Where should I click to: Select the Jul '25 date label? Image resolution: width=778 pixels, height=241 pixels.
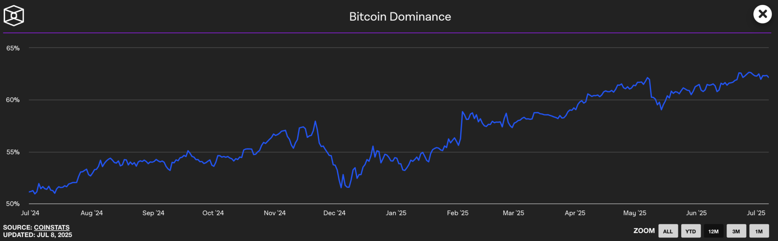pyautogui.click(x=756, y=213)
